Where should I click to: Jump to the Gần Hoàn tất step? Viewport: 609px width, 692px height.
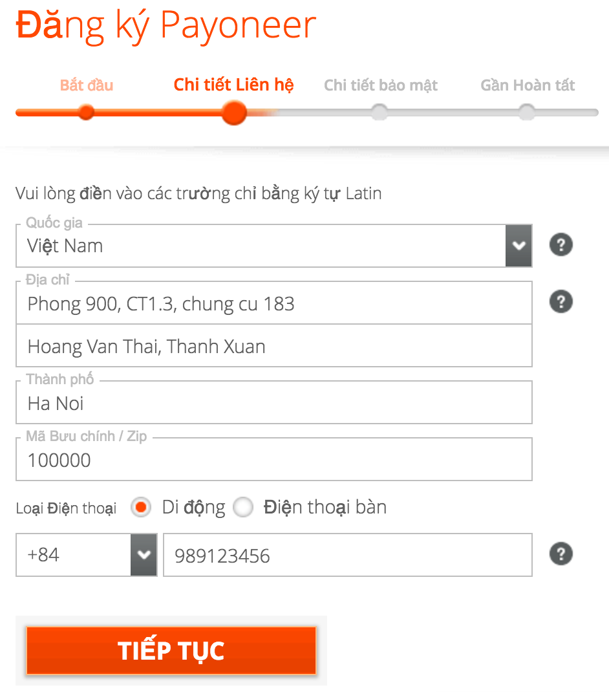click(x=528, y=85)
